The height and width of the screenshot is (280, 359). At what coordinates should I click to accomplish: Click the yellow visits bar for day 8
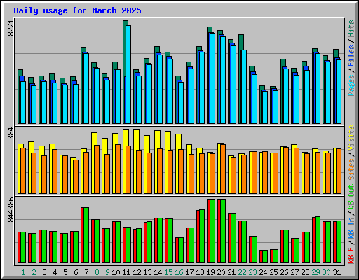tap(94, 139)
